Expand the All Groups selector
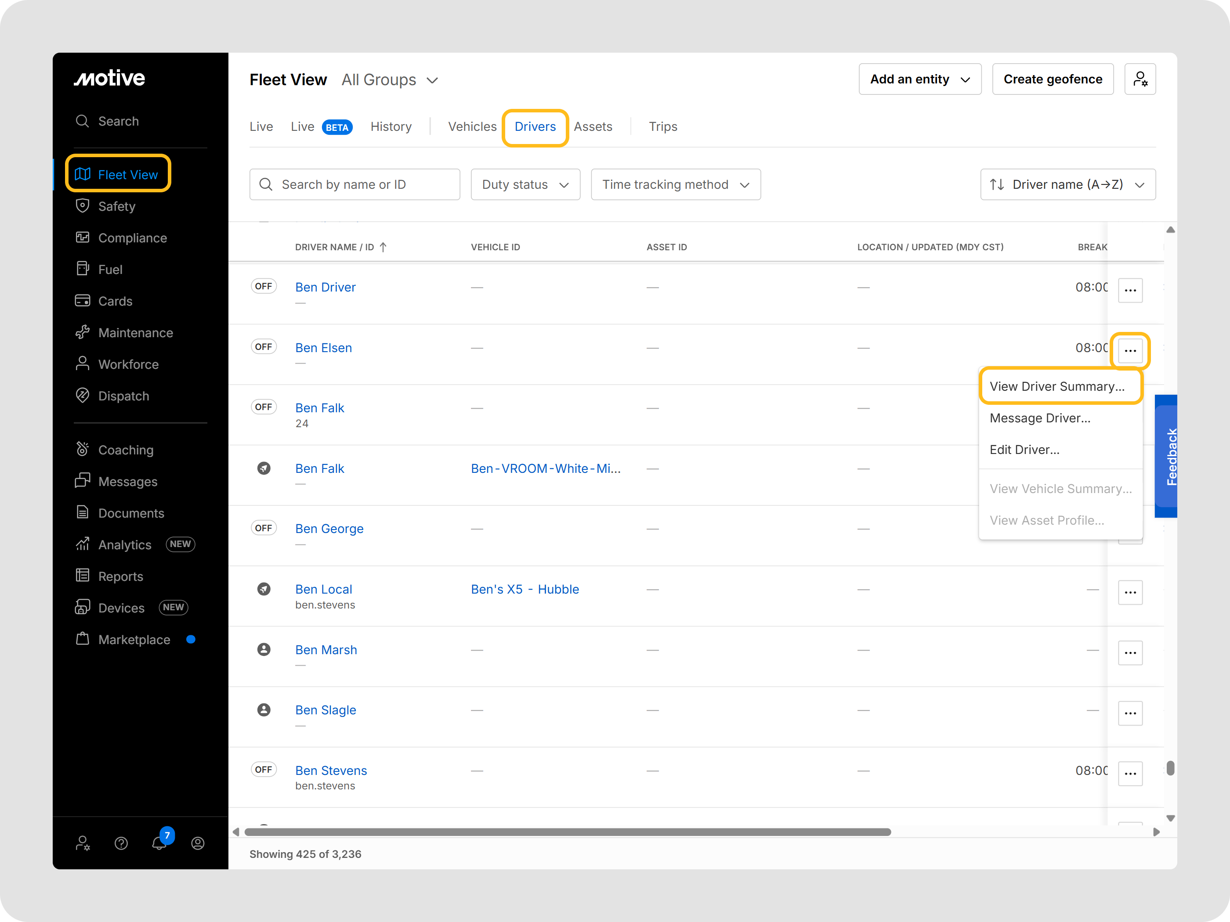 389,80
